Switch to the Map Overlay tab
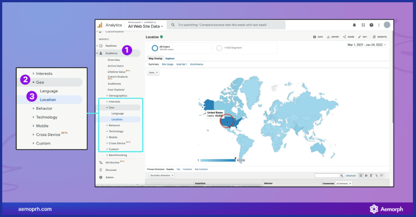This screenshot has height=217, width=416. (156, 59)
